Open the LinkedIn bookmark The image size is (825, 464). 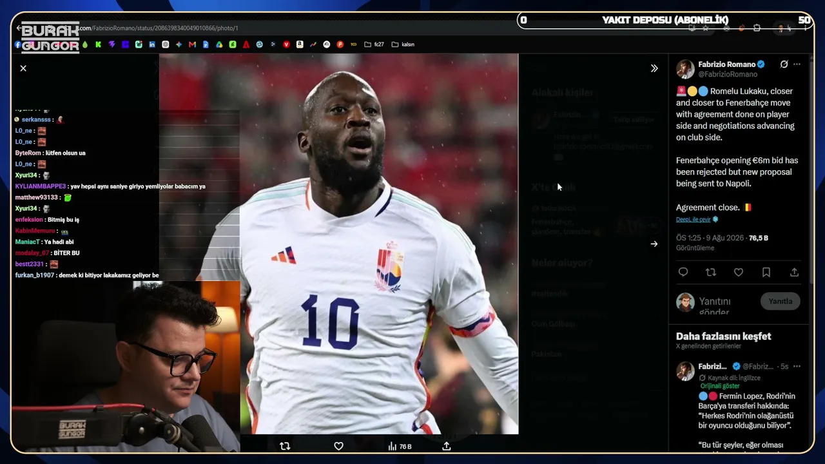click(x=152, y=44)
